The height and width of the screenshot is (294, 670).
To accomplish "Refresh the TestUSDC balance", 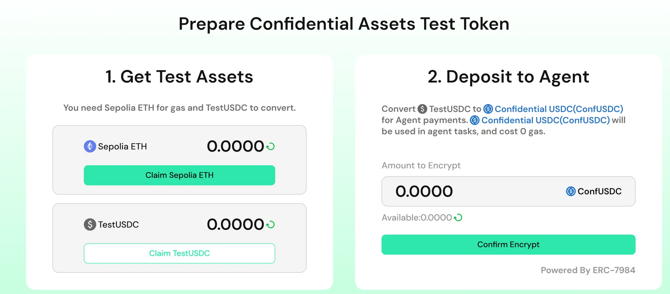I will click(x=271, y=225).
